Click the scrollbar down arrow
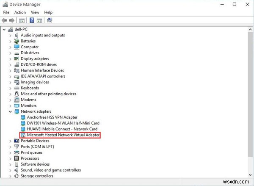Screen dimensions: 254x186 pyautogui.click(x=250, y=175)
